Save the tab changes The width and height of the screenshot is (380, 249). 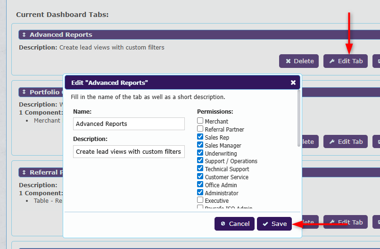pyautogui.click(x=274, y=224)
